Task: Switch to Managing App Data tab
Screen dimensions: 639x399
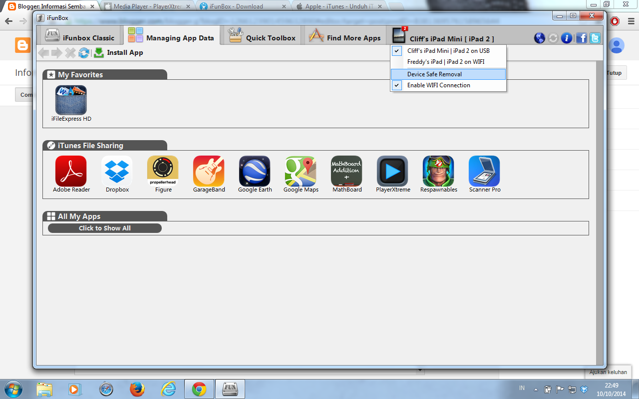Action: [x=171, y=36]
